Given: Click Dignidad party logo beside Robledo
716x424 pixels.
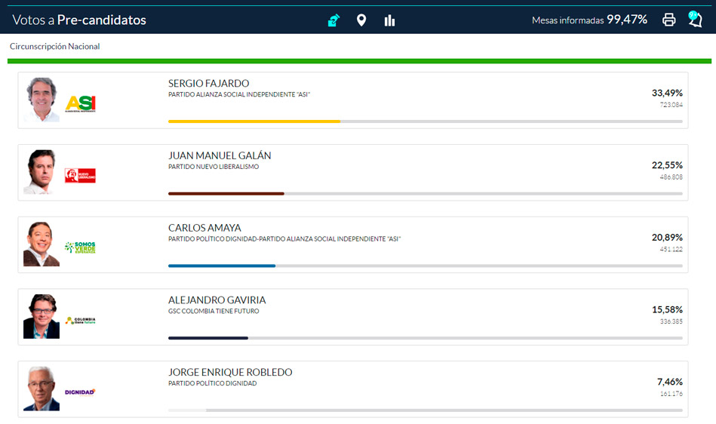Looking at the screenshot, I should (x=80, y=392).
